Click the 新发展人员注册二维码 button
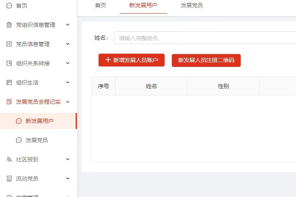The width and height of the screenshot is (296, 197). pyautogui.click(x=206, y=60)
